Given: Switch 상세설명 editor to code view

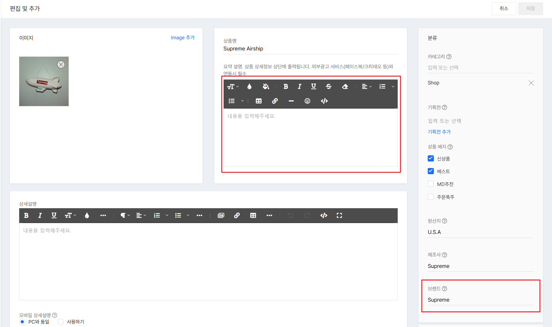Looking at the screenshot, I should pyautogui.click(x=324, y=215).
